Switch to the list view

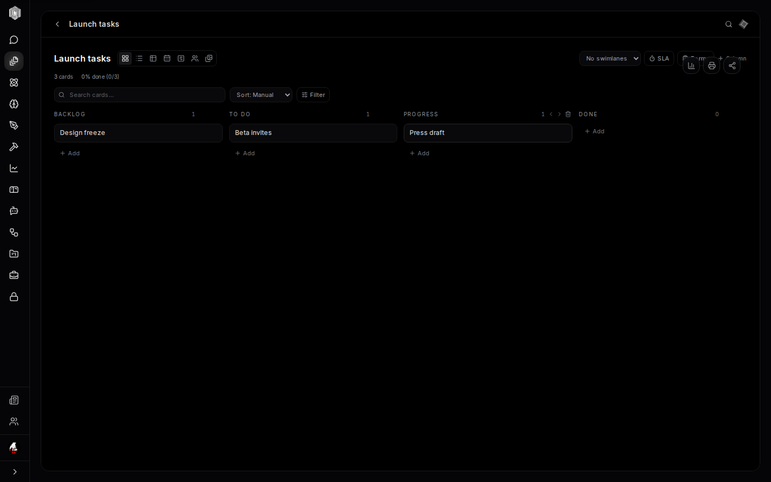coord(139,58)
